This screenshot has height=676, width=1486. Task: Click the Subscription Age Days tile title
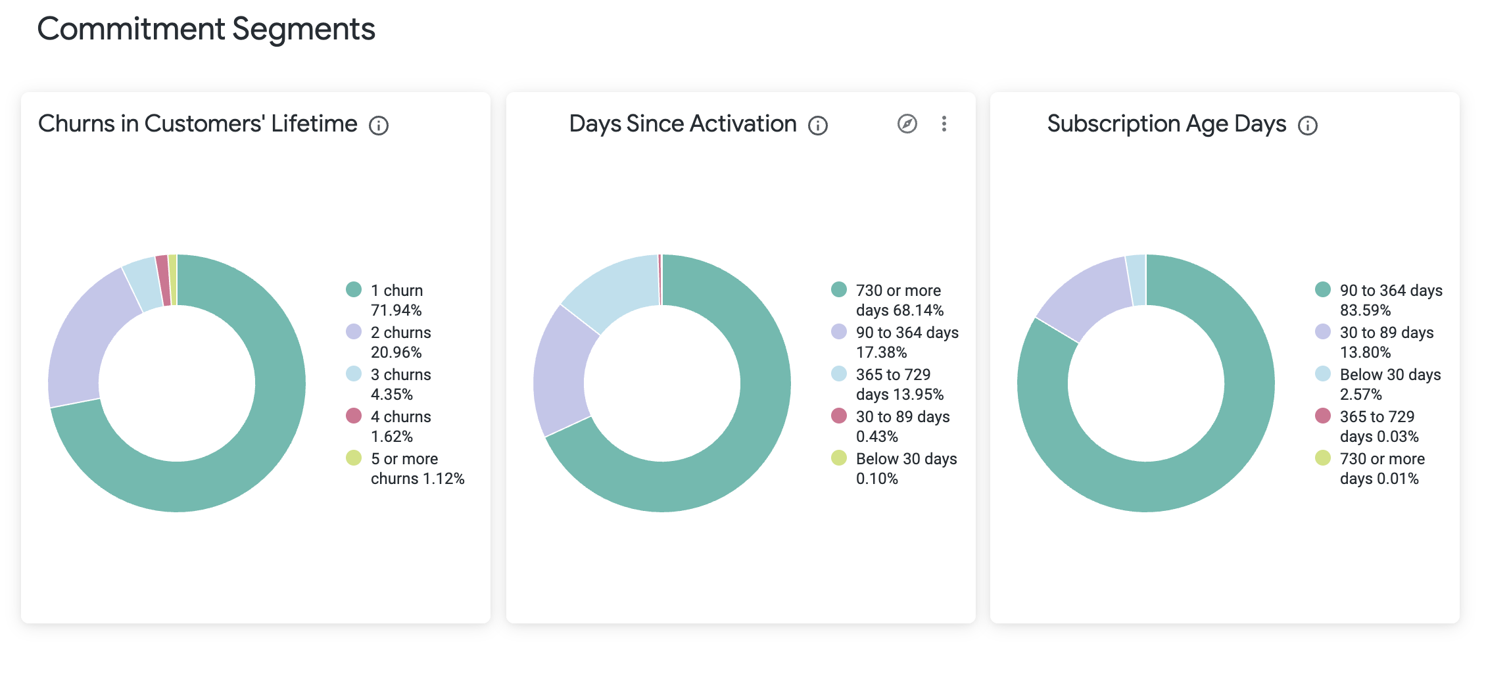1166,124
